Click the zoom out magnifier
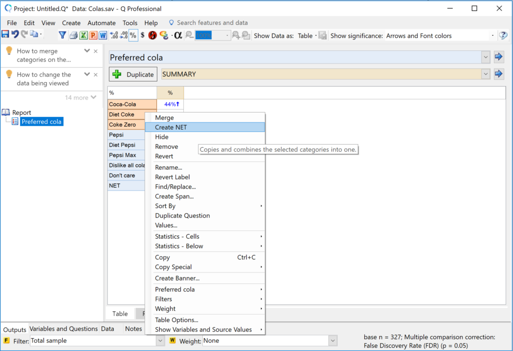The width and height of the screenshot is (513, 351). 189,35
